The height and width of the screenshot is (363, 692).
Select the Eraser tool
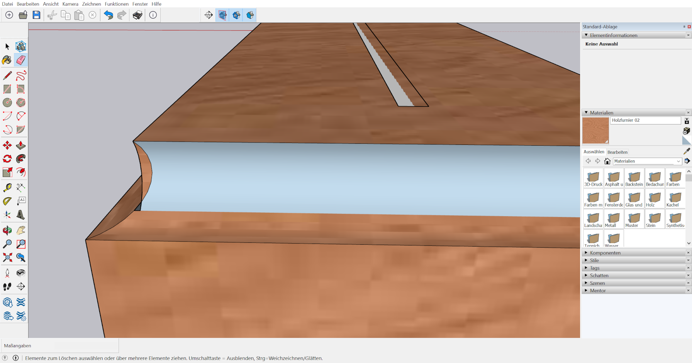click(x=21, y=60)
